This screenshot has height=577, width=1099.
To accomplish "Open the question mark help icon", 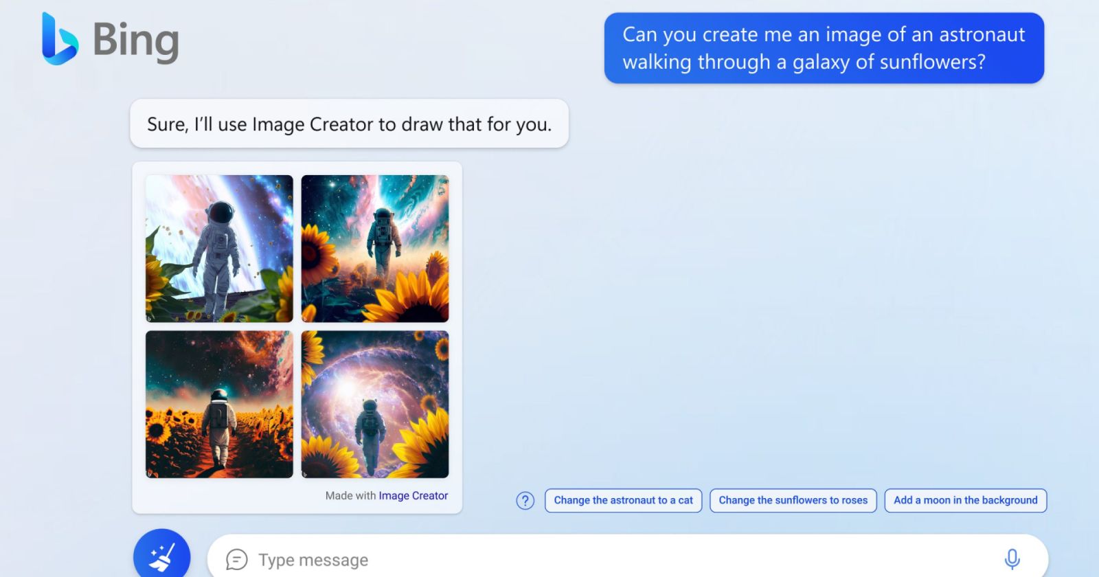I will (525, 501).
